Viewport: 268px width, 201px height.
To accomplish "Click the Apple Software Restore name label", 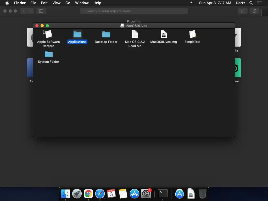I will (x=48, y=44).
